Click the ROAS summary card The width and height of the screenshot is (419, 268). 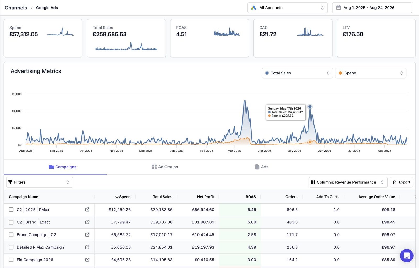click(x=210, y=38)
